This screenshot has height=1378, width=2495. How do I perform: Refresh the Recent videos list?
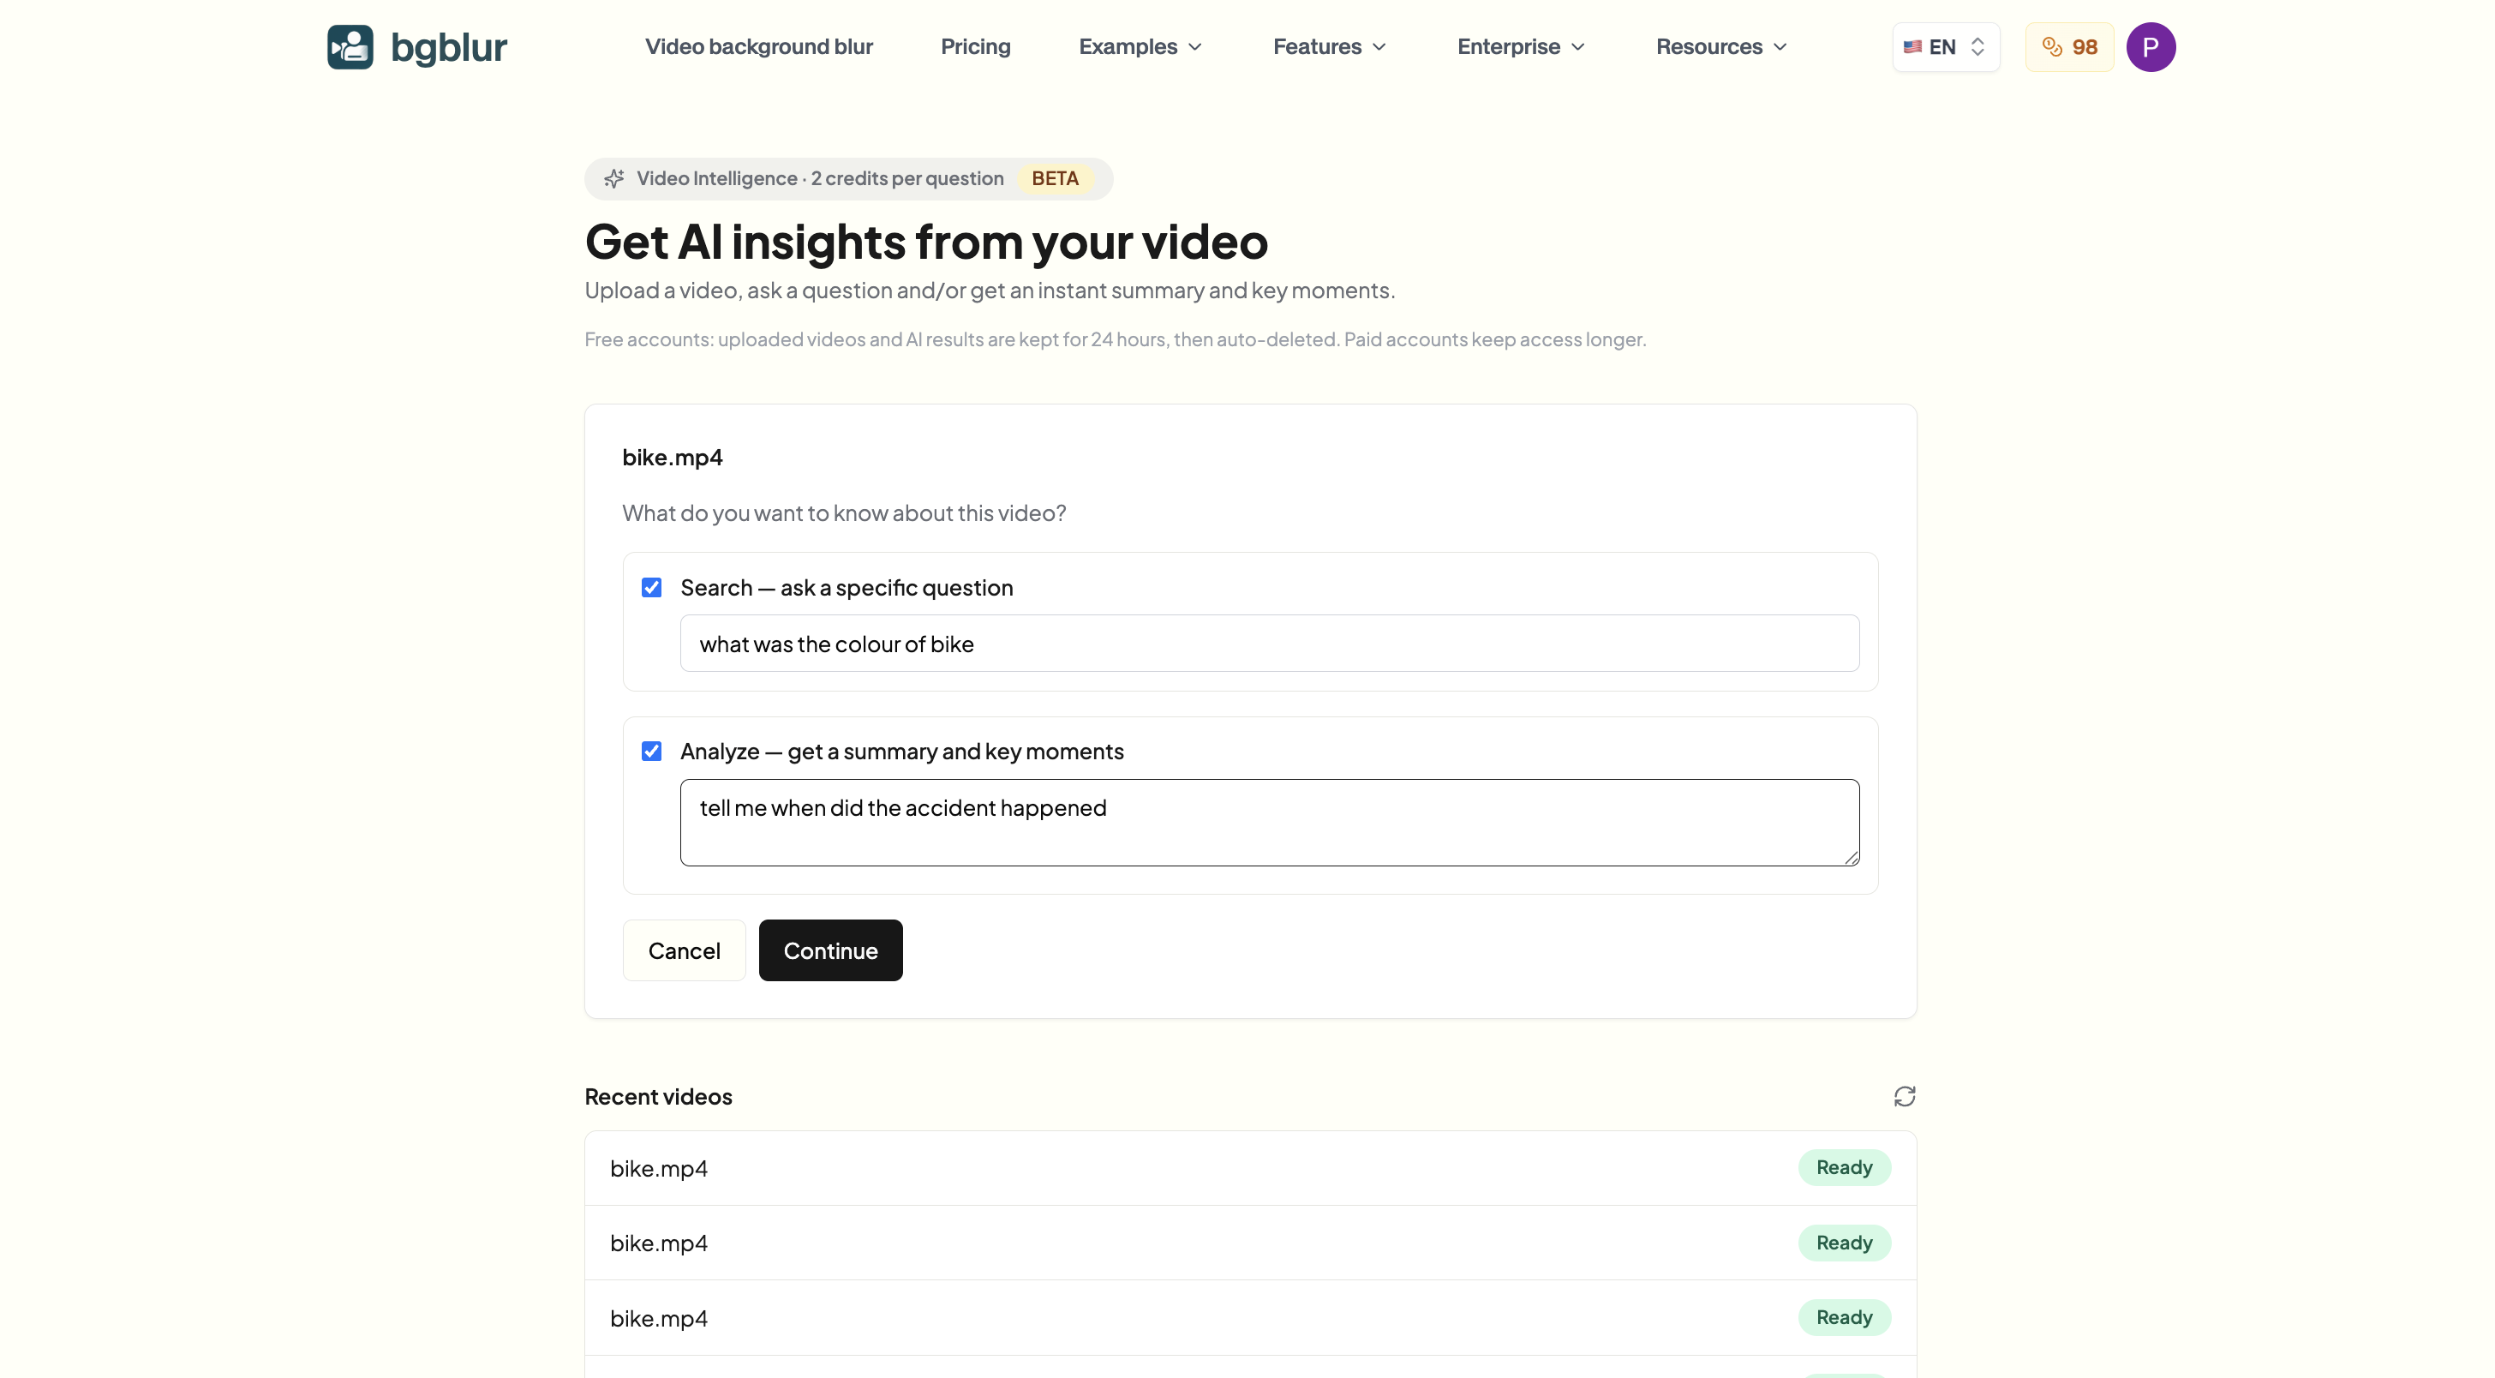pos(1904,1096)
